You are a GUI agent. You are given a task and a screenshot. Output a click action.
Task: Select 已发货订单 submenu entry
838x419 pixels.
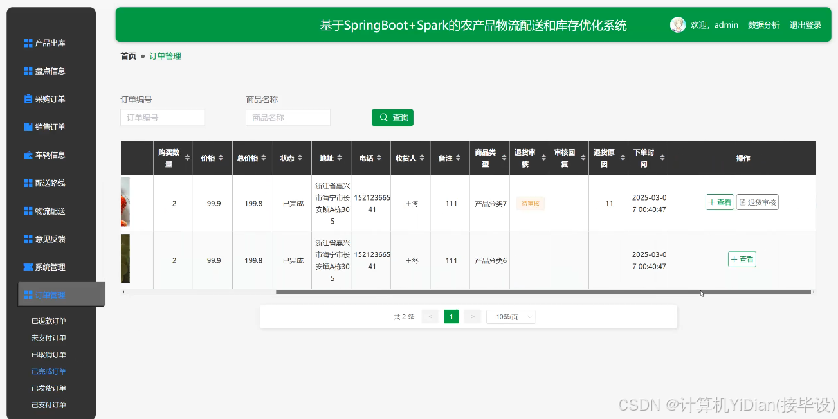point(49,388)
